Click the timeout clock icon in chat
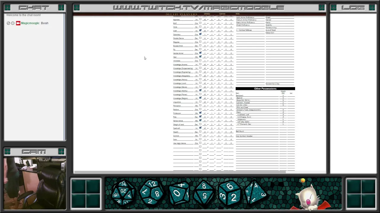380x213 pixels. click(x=13, y=23)
